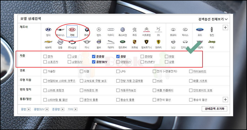Viewport: 247px width, 130px height.
Task: Uncheck the 준중형 checkbox
Action: point(94,56)
